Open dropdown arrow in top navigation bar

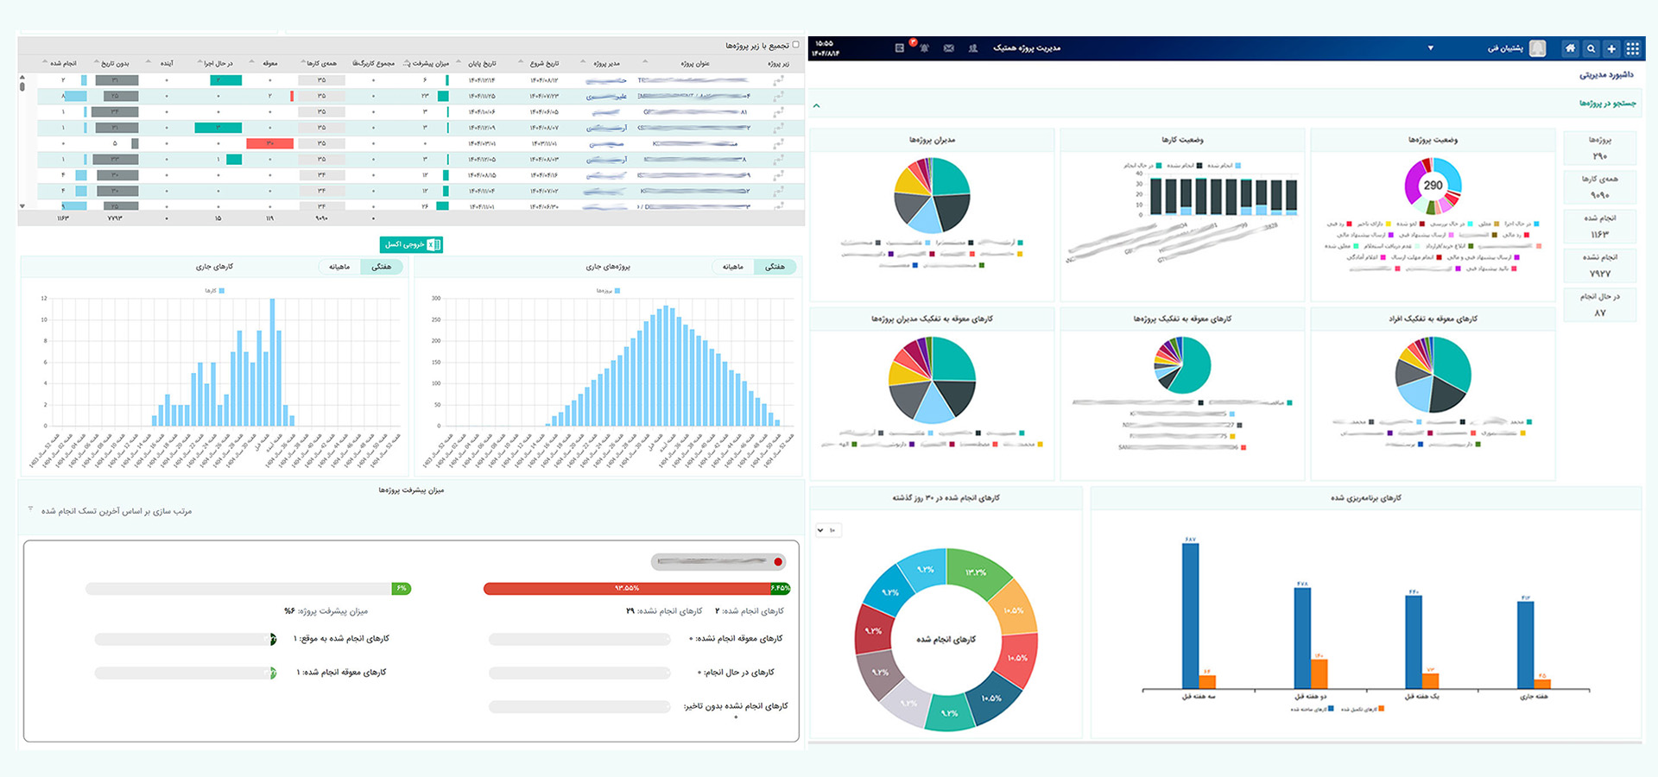(x=1430, y=48)
